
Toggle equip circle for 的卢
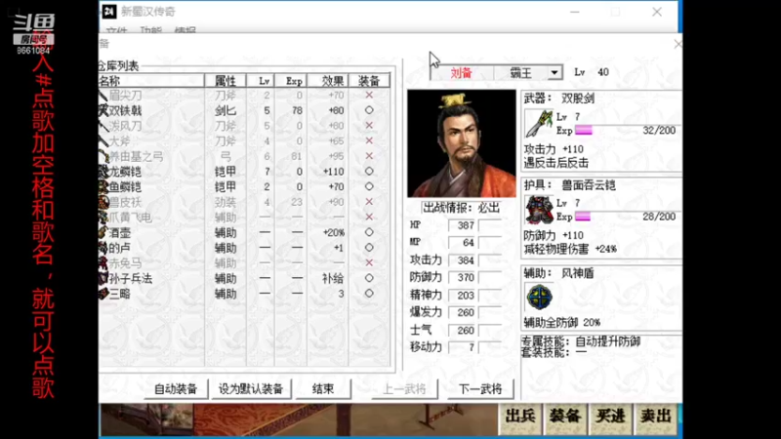click(369, 248)
